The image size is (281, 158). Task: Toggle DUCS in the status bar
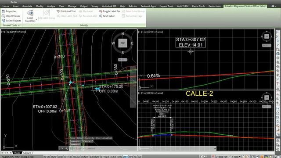pyautogui.click(x=113, y=157)
